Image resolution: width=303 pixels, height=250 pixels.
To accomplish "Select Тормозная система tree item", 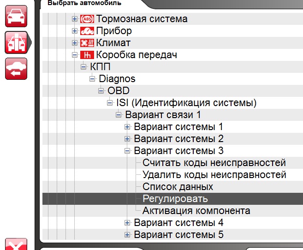I will (142, 19).
